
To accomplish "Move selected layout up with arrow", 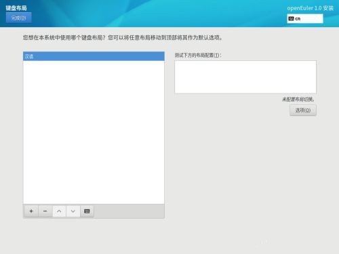I will [x=59, y=211].
